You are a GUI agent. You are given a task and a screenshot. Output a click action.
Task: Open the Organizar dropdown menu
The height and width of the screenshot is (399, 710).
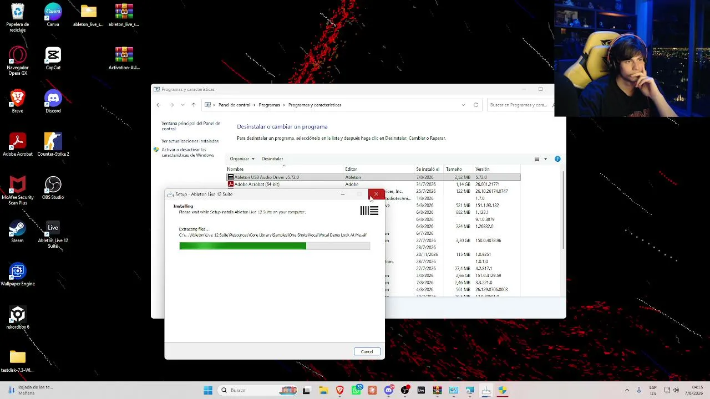click(242, 159)
